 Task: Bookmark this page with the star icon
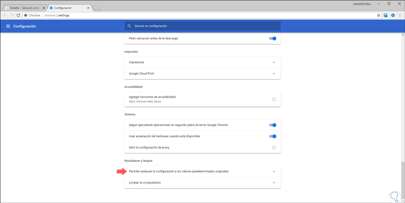point(379,15)
